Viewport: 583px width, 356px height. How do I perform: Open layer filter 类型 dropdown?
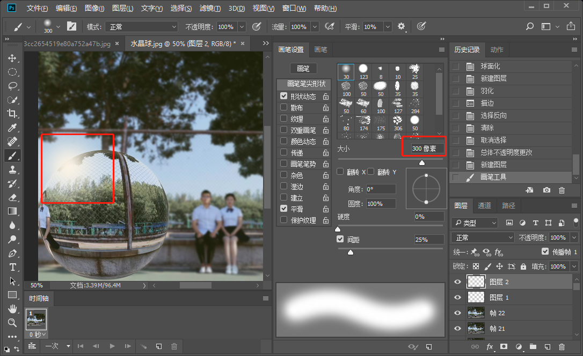(475, 222)
